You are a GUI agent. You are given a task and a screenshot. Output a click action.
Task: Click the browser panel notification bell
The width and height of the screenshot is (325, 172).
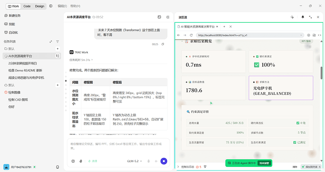(x=303, y=17)
